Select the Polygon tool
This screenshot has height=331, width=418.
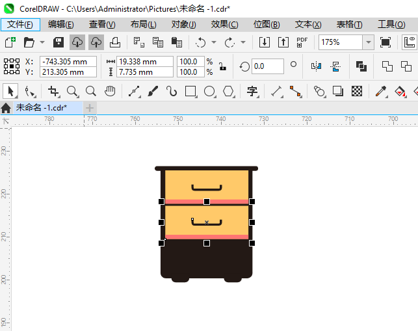pos(228,91)
